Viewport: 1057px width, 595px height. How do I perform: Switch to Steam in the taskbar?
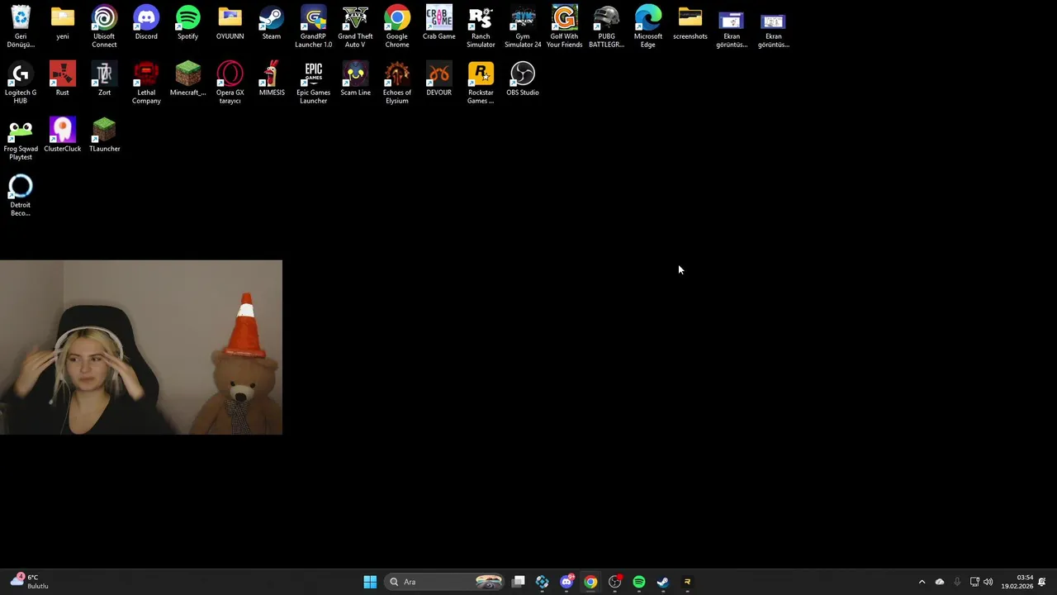(662, 582)
